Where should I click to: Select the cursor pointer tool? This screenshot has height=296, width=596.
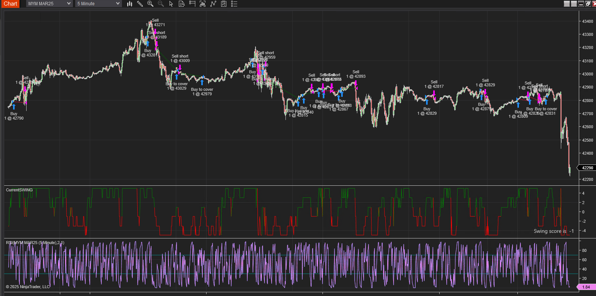171,4
